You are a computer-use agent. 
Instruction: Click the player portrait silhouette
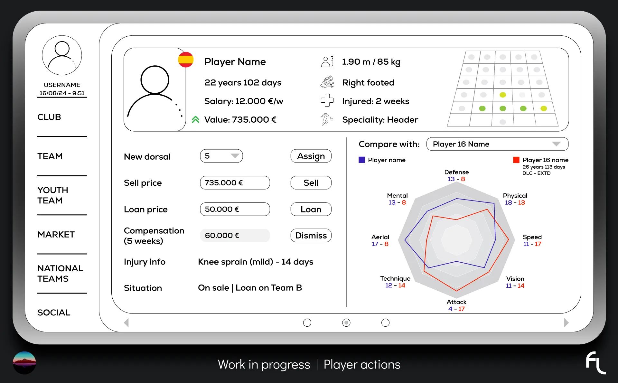click(x=155, y=91)
